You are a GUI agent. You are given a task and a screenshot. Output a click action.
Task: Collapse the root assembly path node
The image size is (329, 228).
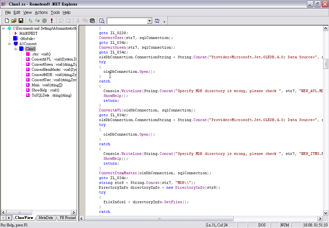point(3,28)
